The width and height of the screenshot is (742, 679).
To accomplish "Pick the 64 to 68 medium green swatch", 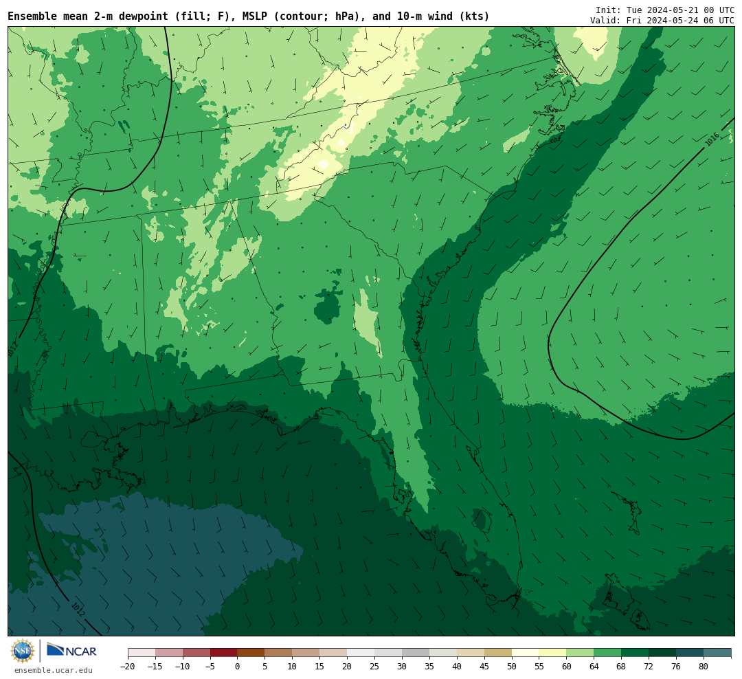I will click(608, 653).
